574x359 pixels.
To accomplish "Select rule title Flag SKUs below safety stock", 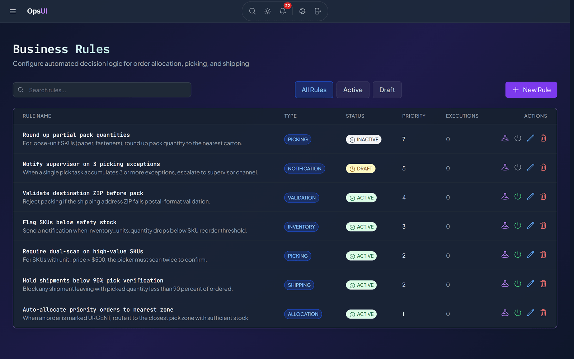I will pyautogui.click(x=70, y=222).
